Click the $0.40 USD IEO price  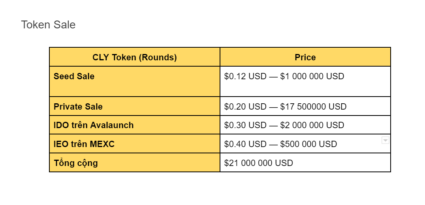[245, 144]
